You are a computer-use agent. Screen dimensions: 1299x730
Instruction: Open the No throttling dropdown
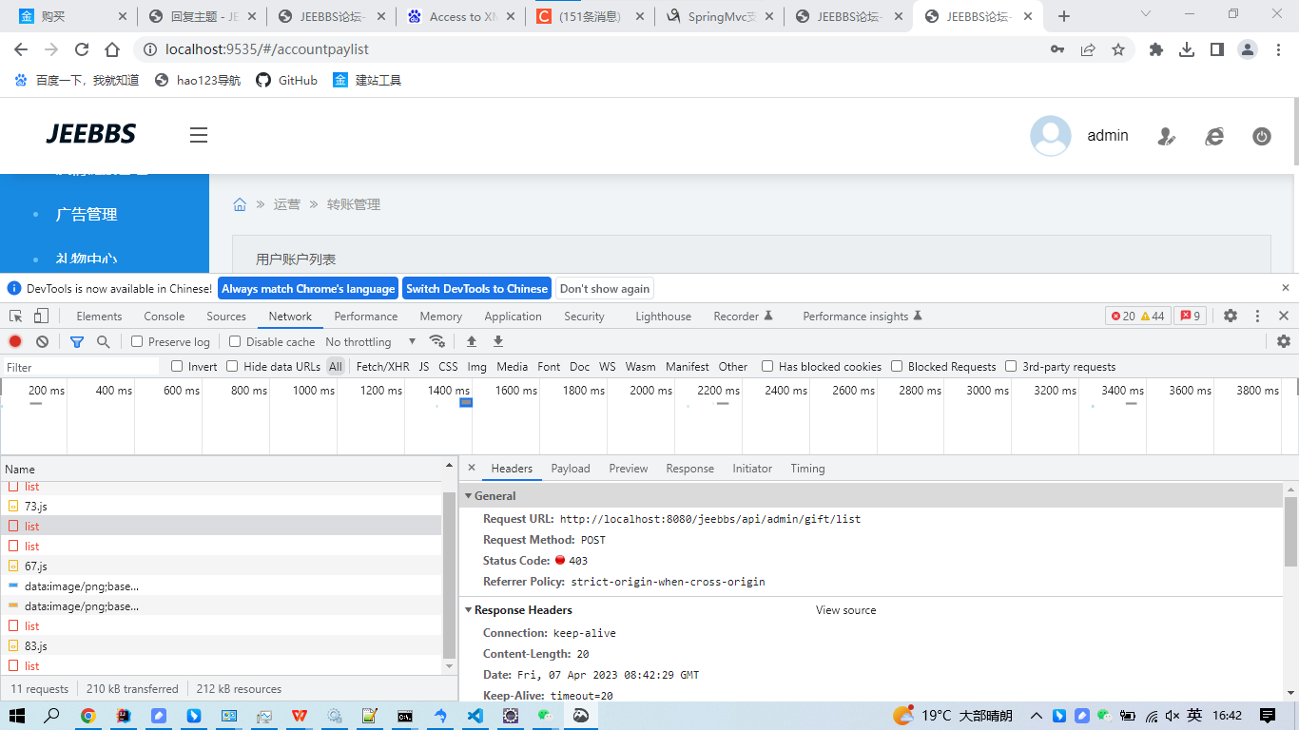click(371, 341)
